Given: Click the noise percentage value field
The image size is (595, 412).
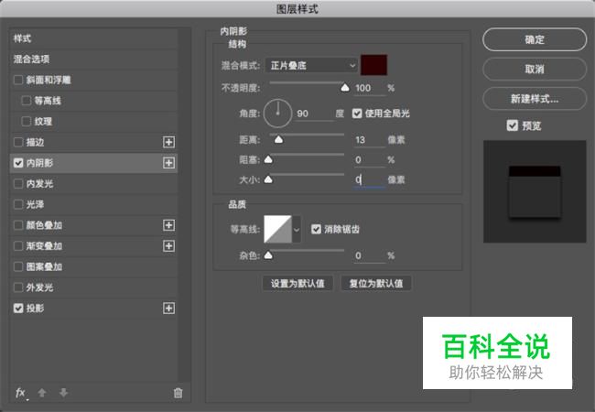Looking at the screenshot, I should 369,256.
